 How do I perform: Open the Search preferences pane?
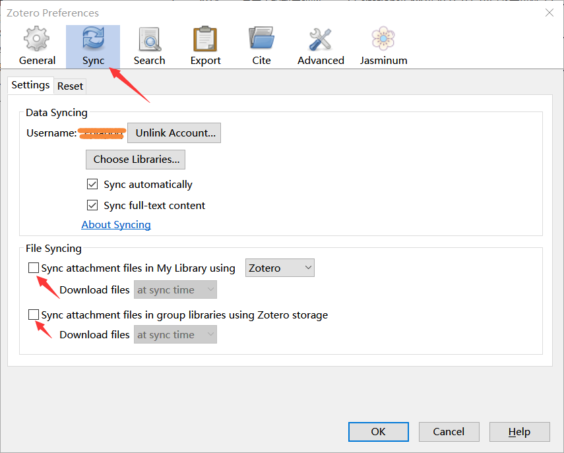tap(149, 46)
